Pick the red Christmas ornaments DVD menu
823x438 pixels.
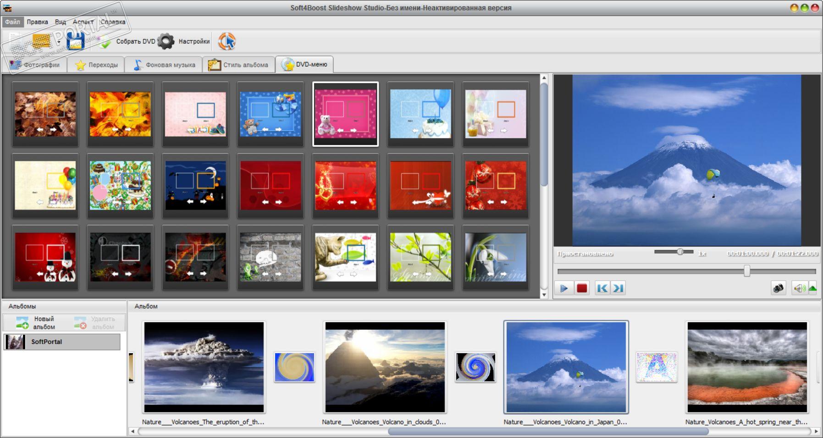[x=496, y=186]
